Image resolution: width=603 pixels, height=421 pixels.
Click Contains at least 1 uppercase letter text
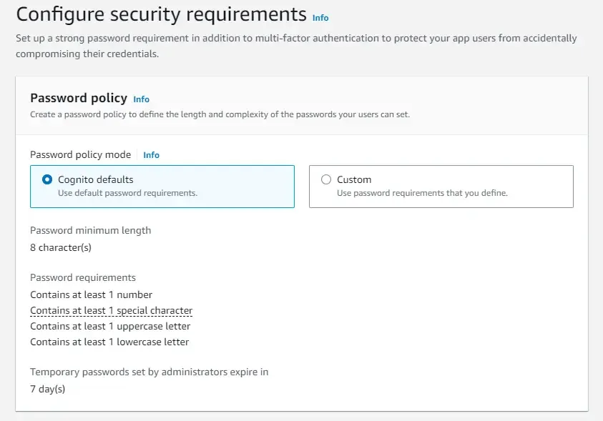click(109, 326)
